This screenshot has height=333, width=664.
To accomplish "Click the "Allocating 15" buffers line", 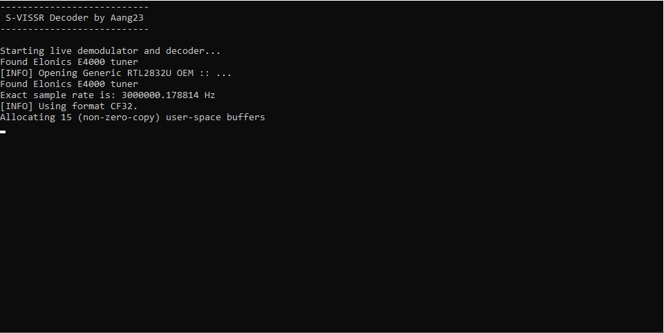I will tap(133, 117).
